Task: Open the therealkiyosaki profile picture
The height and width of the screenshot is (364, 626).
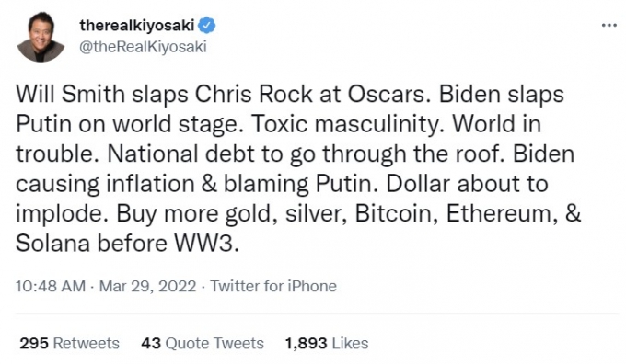Action: (x=41, y=37)
